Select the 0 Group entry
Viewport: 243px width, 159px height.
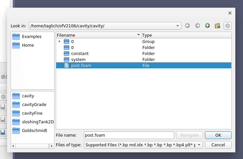coord(144,41)
